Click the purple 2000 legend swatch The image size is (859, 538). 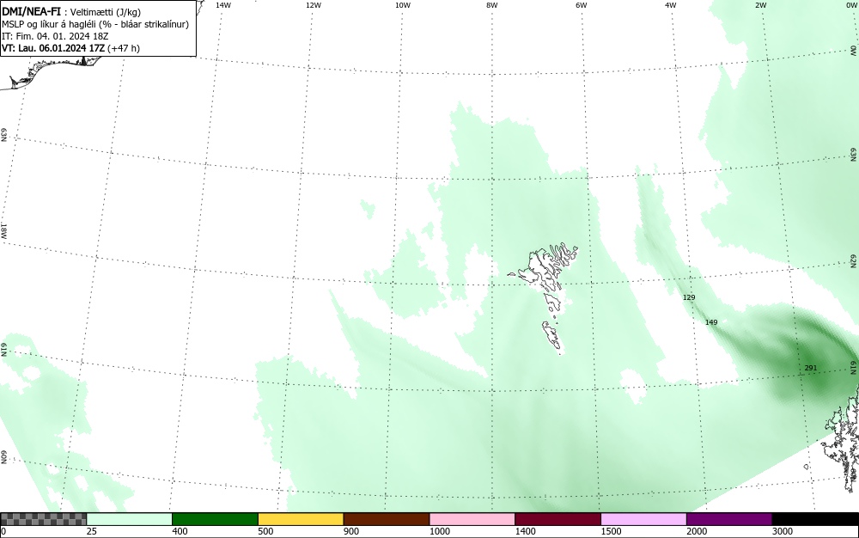click(x=729, y=519)
